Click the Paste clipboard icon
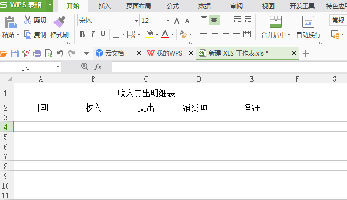This screenshot has height=200, width=347. [x=10, y=22]
